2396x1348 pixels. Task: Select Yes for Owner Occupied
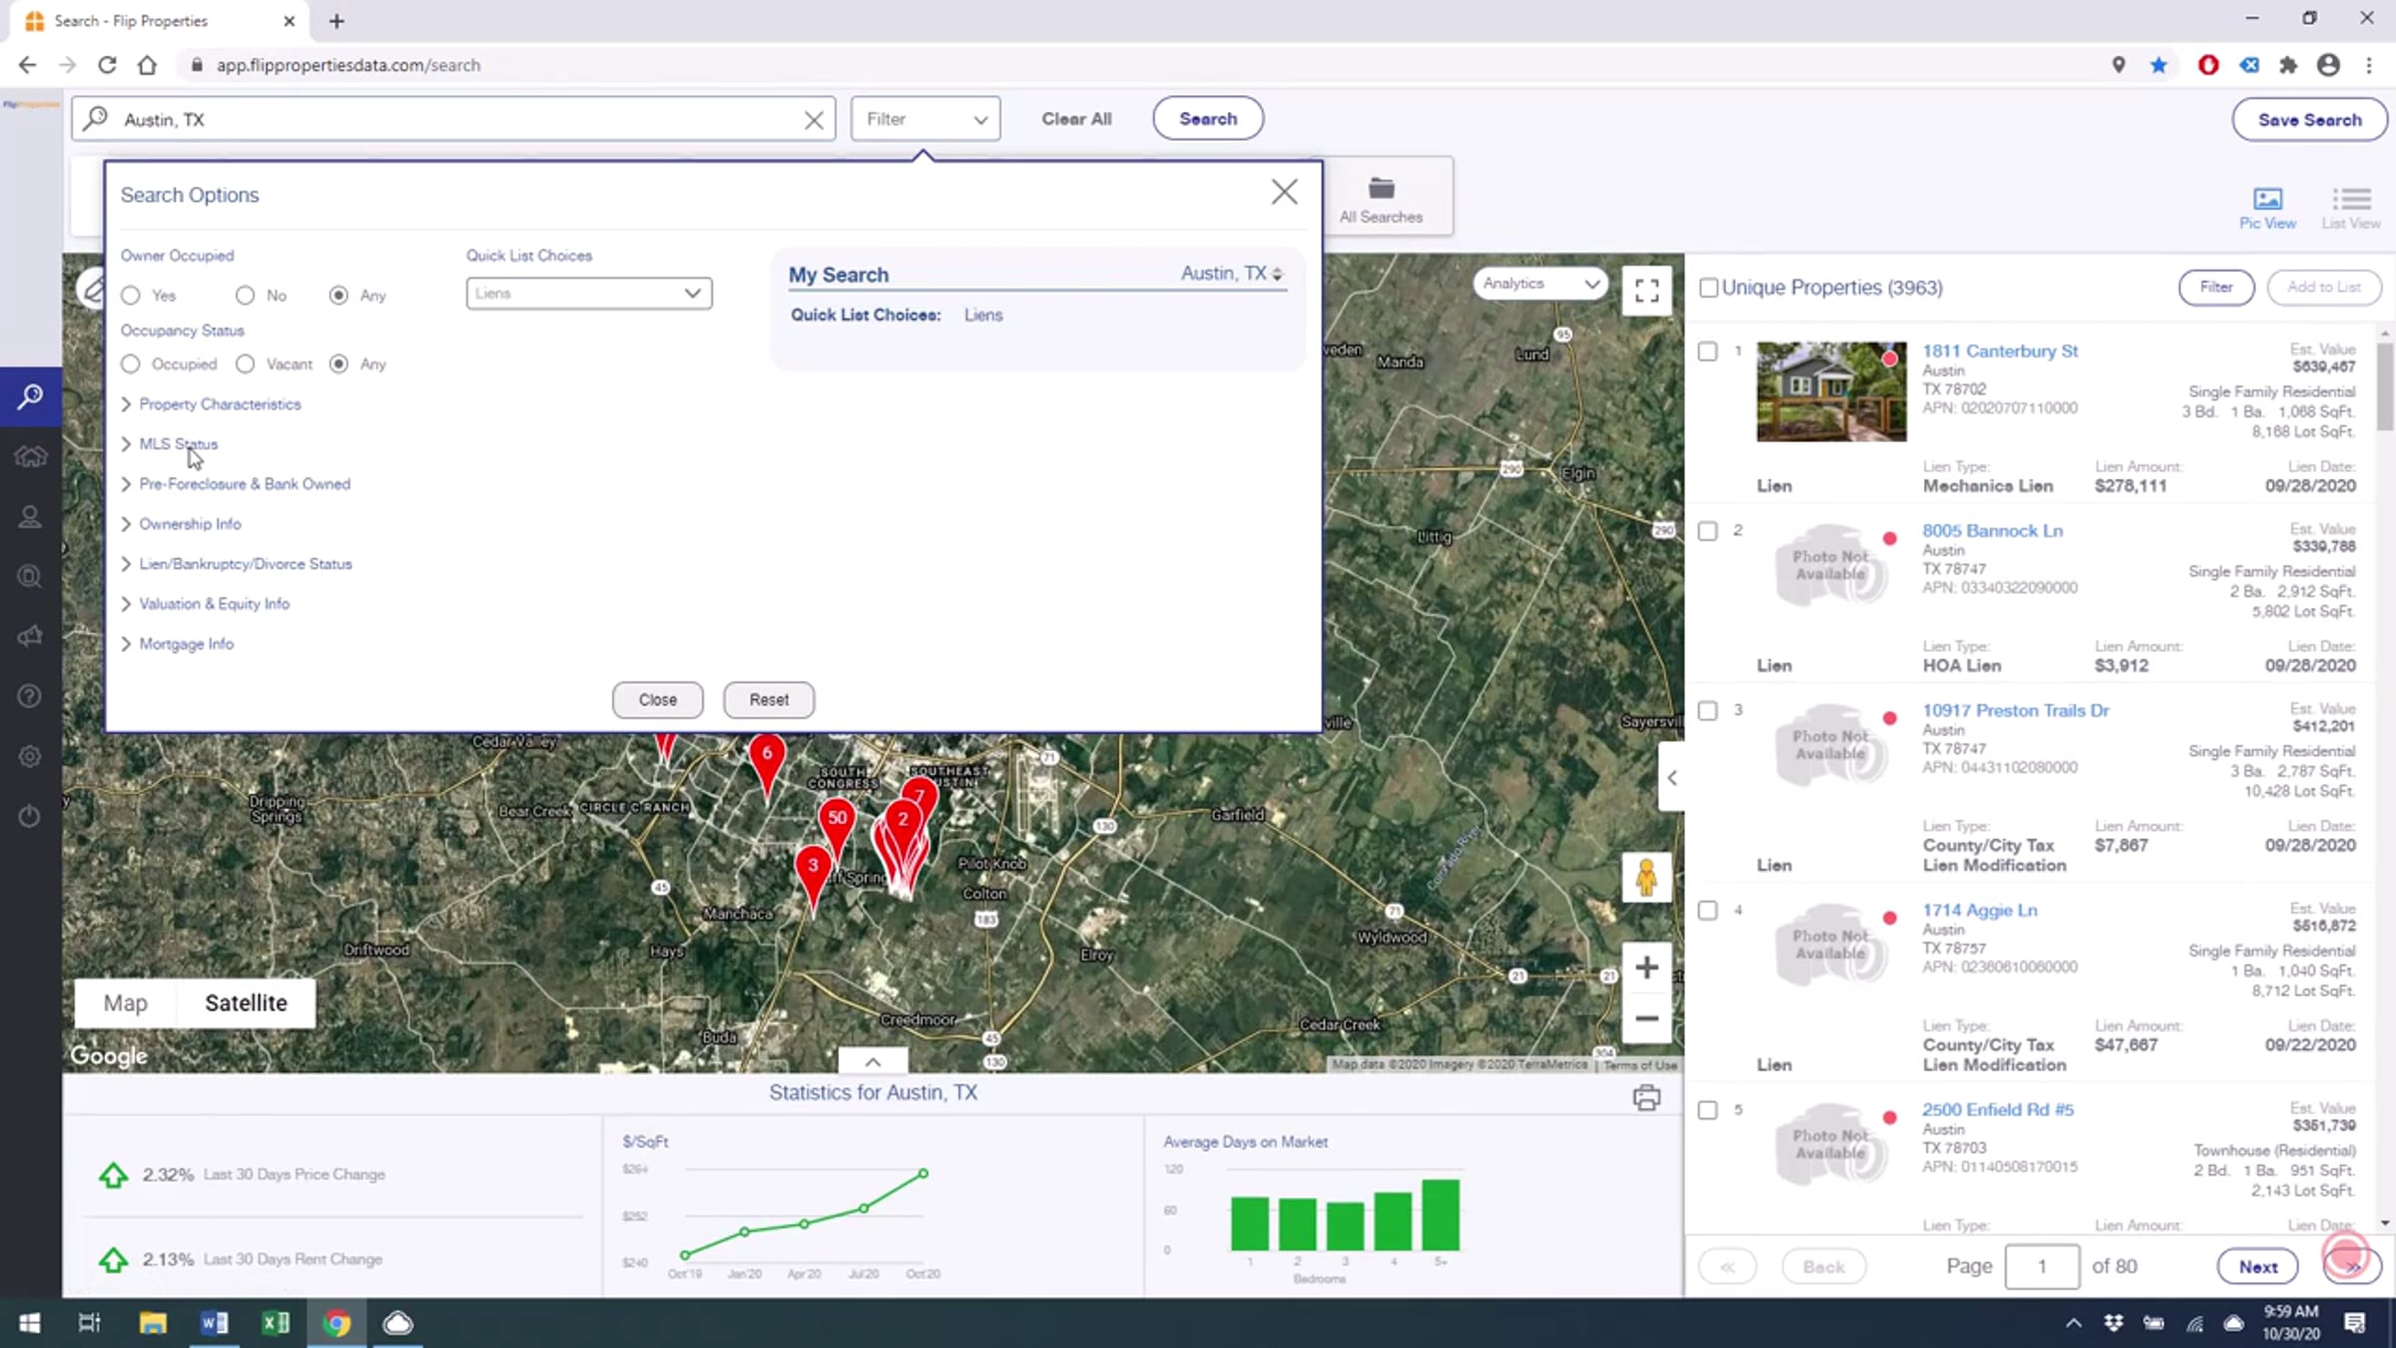tap(131, 296)
